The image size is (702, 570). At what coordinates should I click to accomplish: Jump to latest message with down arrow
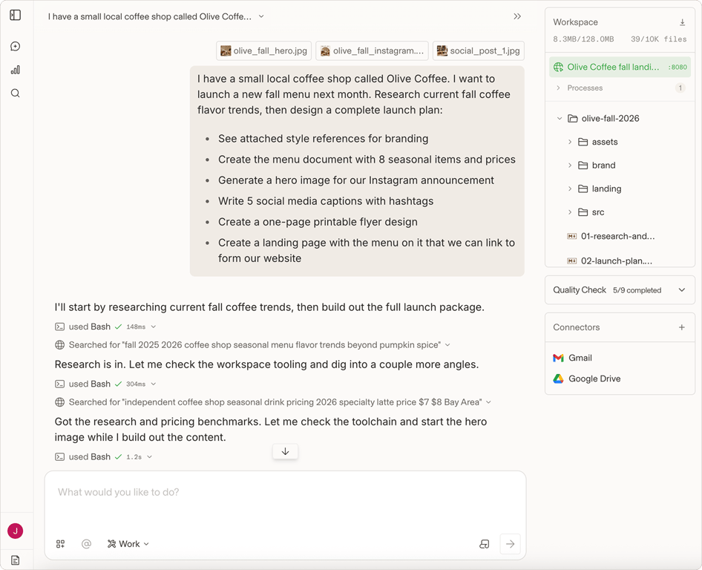[285, 451]
